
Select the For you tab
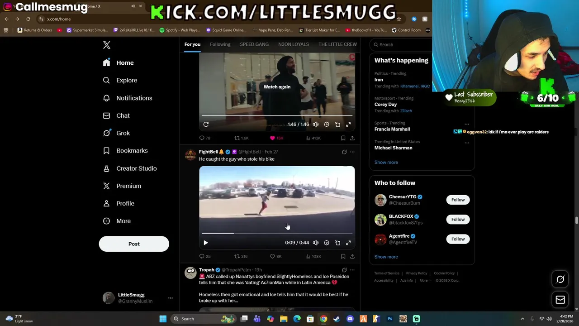(192, 44)
